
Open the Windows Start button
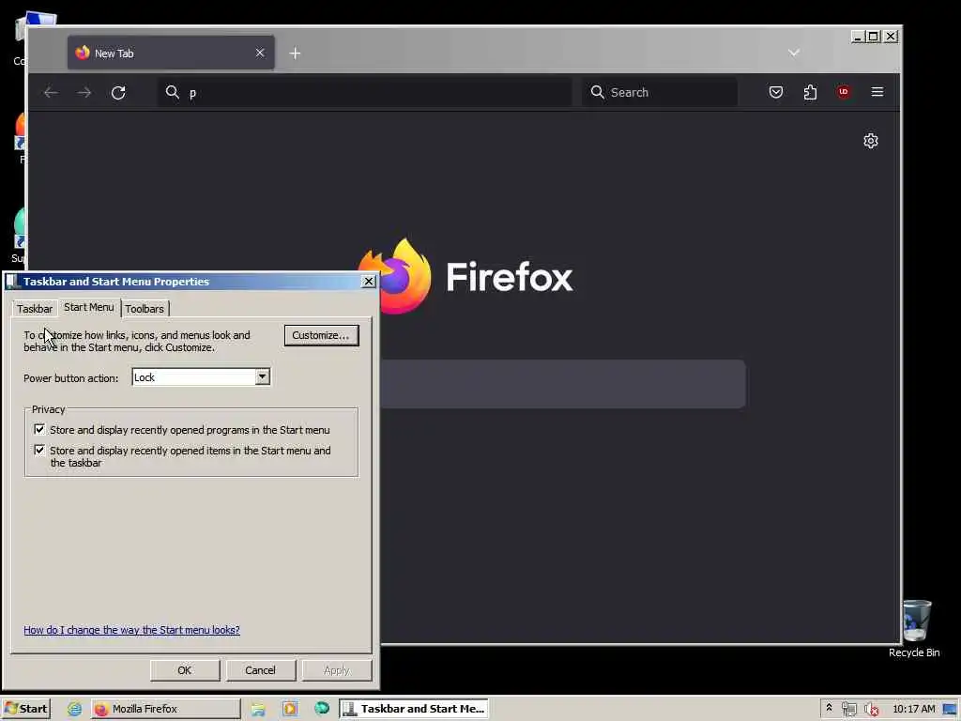coord(25,709)
